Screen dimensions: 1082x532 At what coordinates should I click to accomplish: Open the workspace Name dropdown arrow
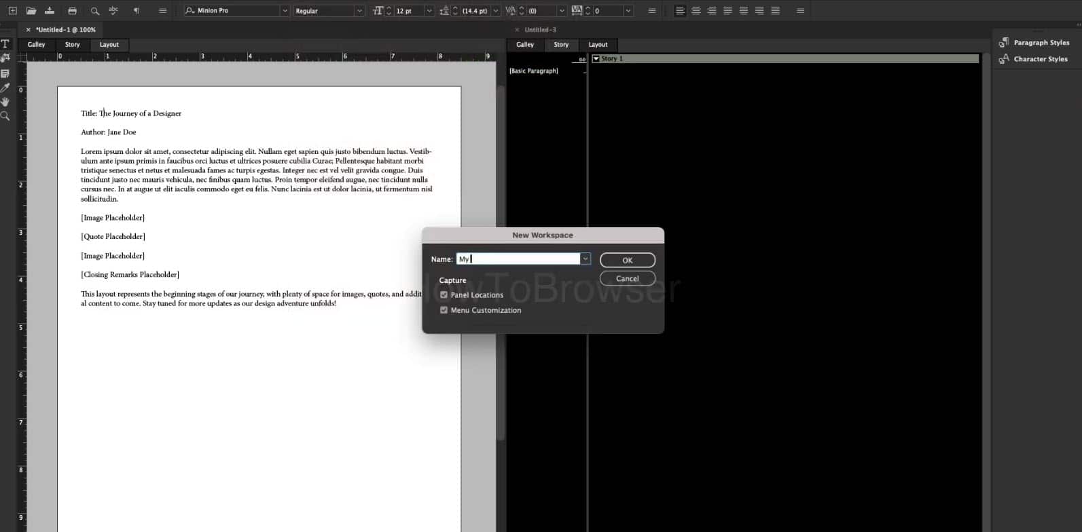point(585,259)
